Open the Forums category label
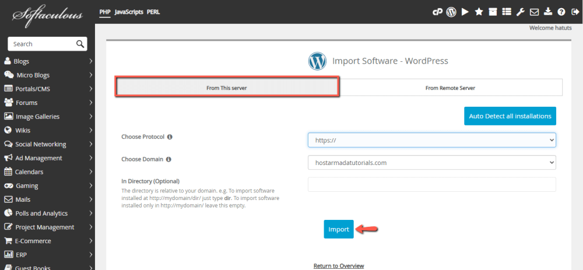Screen dimensions: 583x270 click(x=26, y=103)
